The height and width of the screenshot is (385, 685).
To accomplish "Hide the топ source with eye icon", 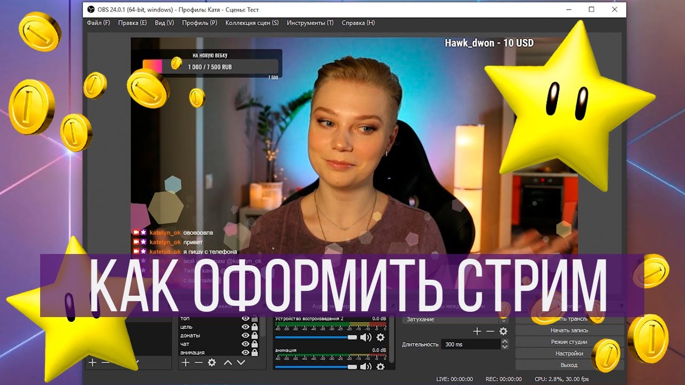I will pos(246,318).
